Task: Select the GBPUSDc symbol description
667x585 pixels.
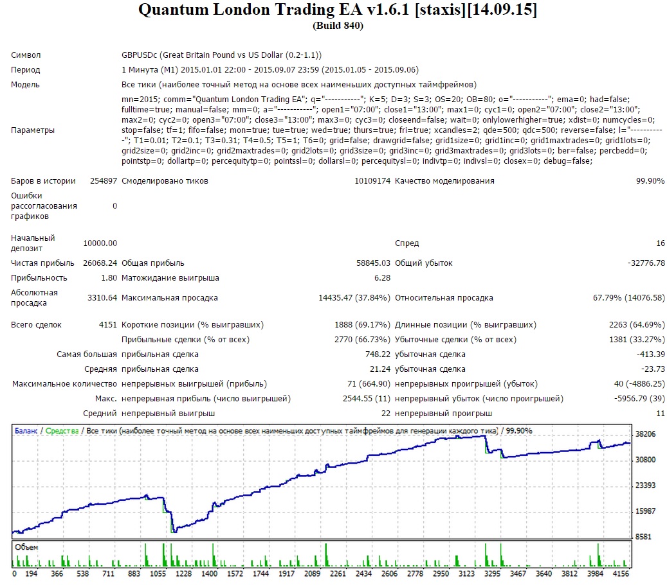Action: pos(222,55)
